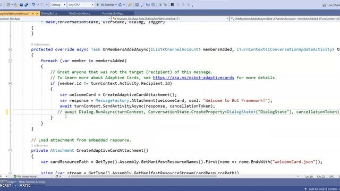Collapse the OnMembersAddedAsync method outline
This screenshot has height=191, width=340.
coord(10,49)
